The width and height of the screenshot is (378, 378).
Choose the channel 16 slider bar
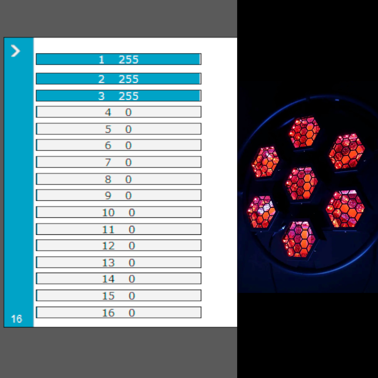click(x=119, y=312)
